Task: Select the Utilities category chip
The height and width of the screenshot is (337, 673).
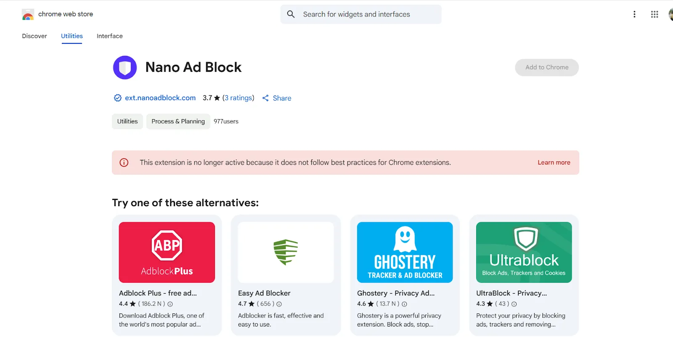Action: (127, 122)
